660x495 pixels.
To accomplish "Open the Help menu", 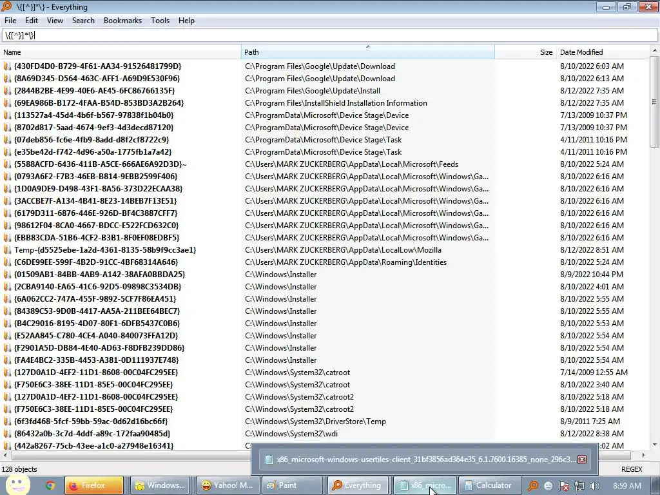I will point(186,21).
